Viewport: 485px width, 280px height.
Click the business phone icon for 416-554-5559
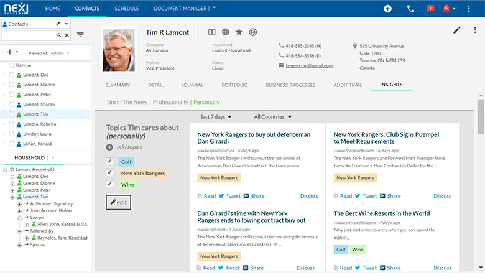(281, 55)
